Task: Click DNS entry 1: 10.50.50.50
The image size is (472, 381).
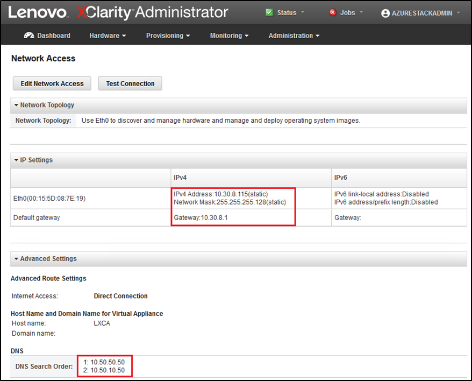Action: click(104, 362)
